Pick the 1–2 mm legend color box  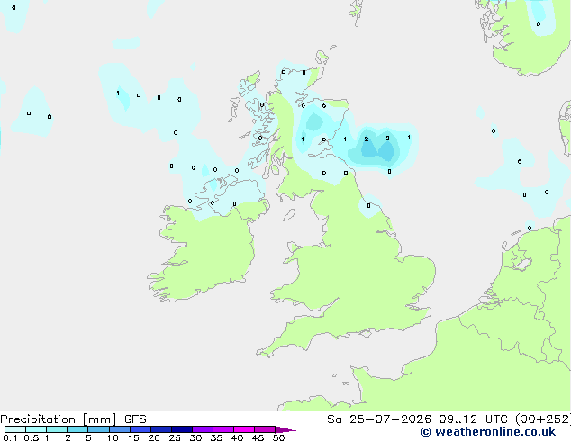pos(57,429)
